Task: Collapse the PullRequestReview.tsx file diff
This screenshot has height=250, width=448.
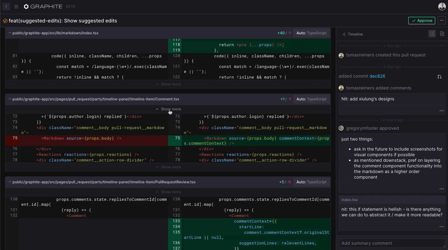Action: [10, 182]
